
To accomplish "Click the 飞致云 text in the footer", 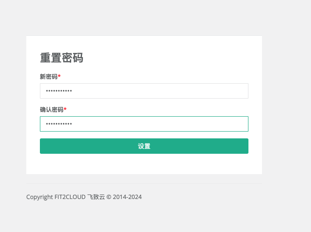I will pyautogui.click(x=96, y=197).
